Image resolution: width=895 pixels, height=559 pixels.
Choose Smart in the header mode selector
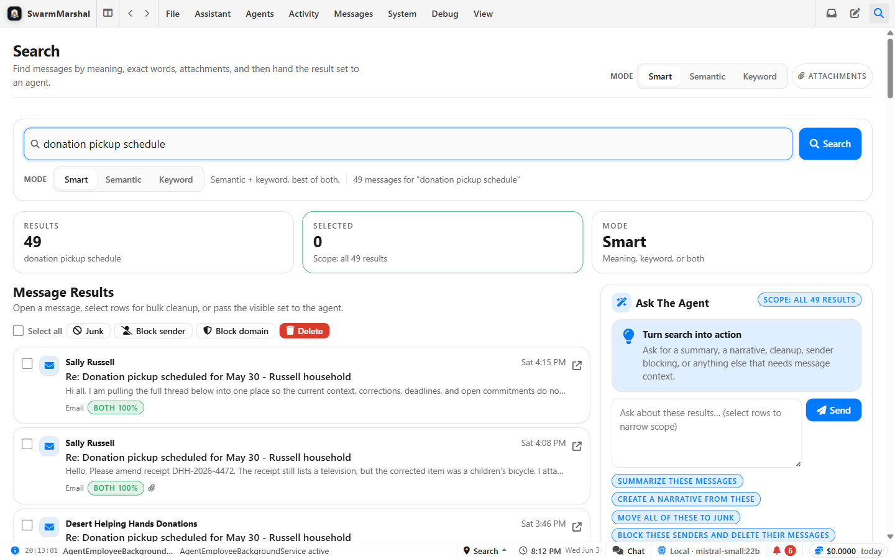(x=660, y=76)
